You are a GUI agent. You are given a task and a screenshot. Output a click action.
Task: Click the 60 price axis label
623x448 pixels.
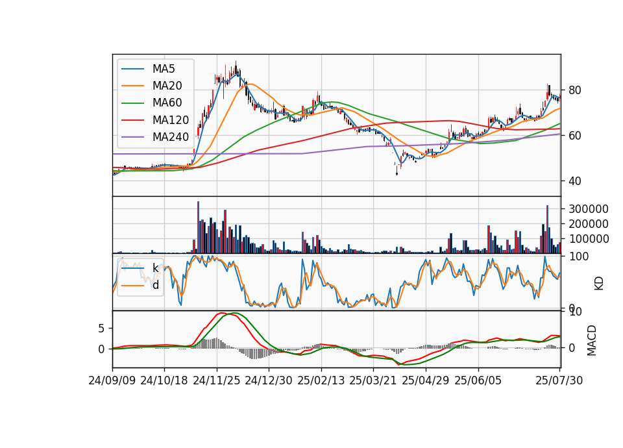point(574,136)
